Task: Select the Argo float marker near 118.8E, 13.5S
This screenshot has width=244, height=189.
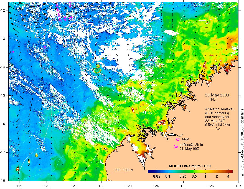Action: click(13, 52)
